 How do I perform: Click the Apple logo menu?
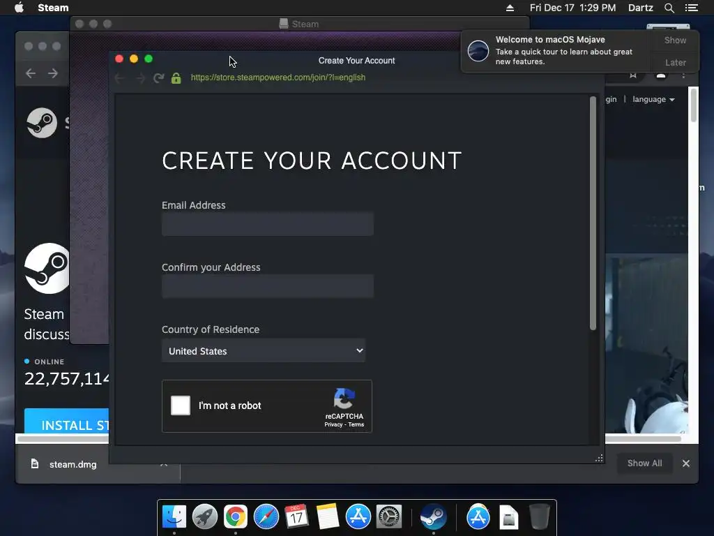pos(19,7)
